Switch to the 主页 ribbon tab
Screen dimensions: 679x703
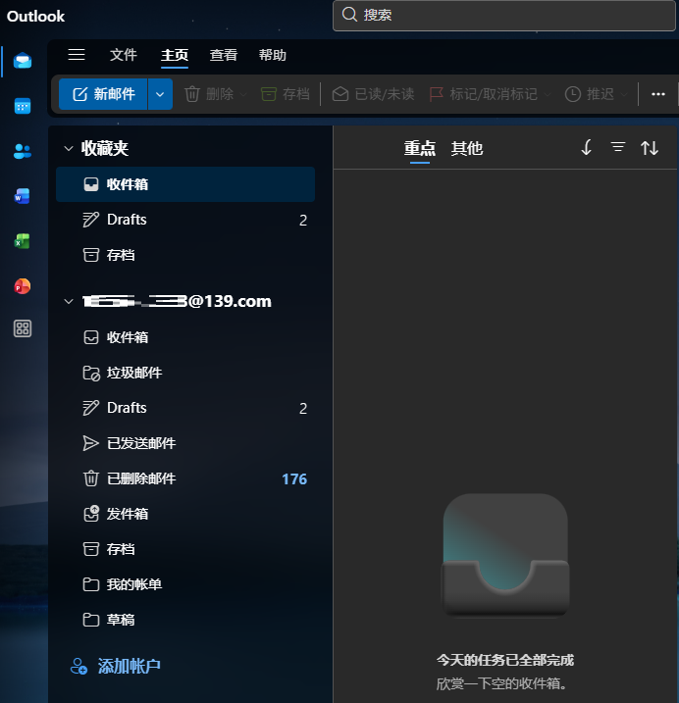coord(175,55)
